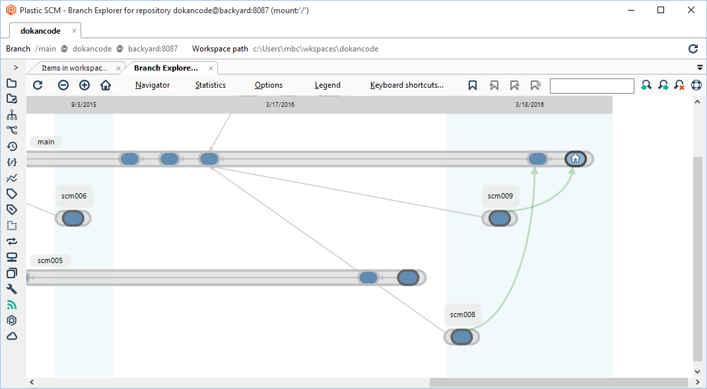
Task: Clear the search with the red X icon
Action: pos(679,85)
